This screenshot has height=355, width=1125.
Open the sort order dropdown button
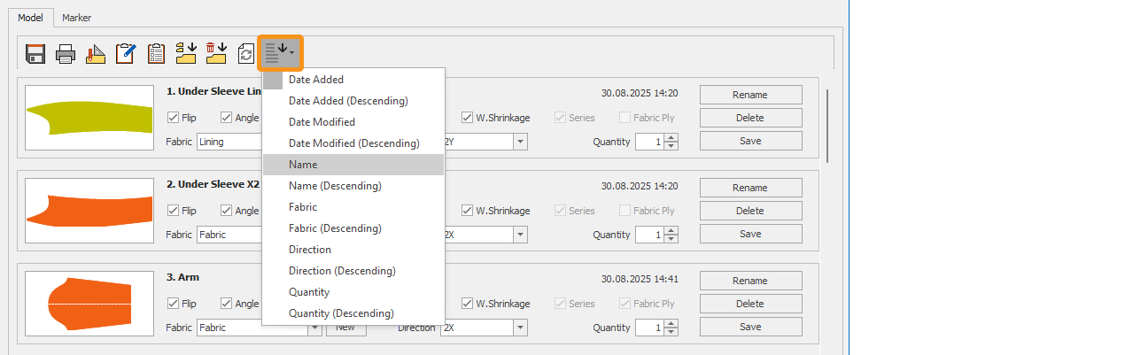point(280,54)
